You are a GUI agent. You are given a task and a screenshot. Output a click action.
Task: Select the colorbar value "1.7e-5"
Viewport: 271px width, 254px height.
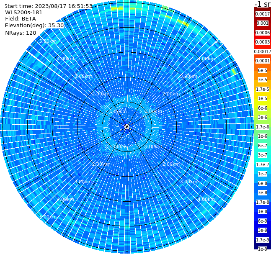tap(263, 89)
